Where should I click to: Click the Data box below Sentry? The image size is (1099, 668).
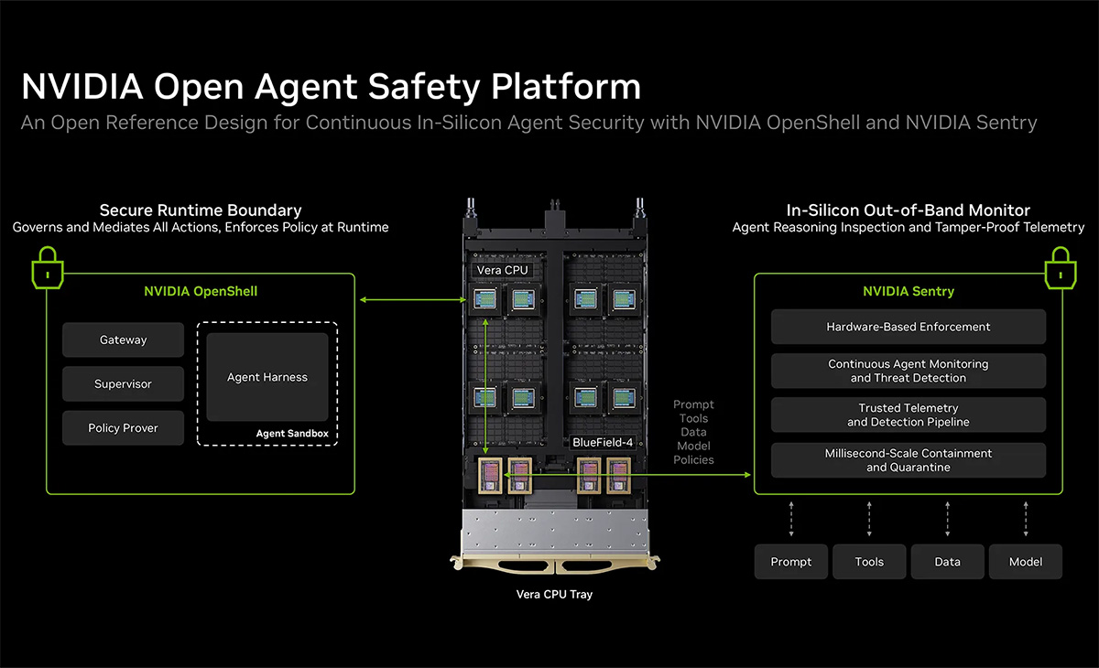point(948,562)
